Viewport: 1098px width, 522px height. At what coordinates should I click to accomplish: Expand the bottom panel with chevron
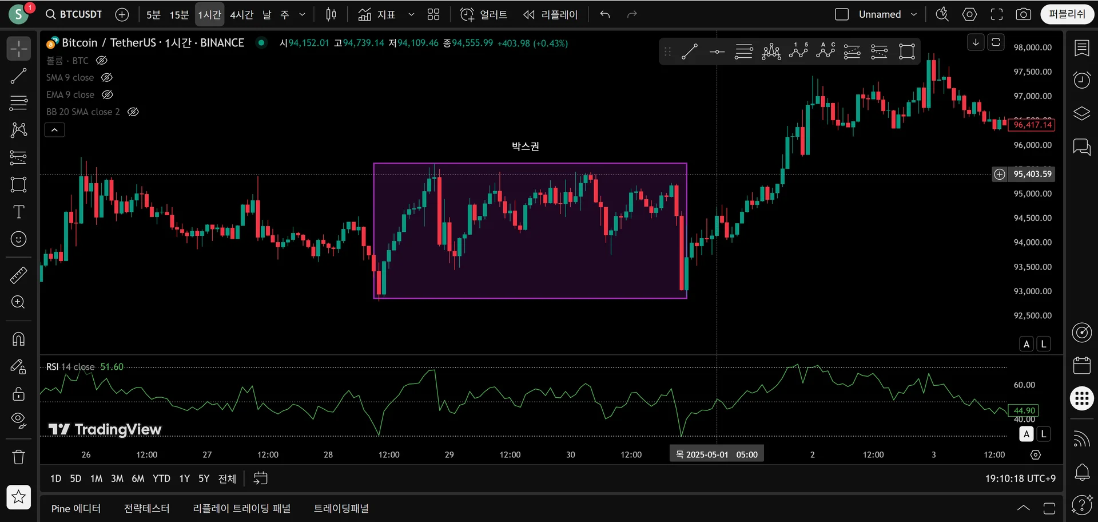pos(1024,508)
